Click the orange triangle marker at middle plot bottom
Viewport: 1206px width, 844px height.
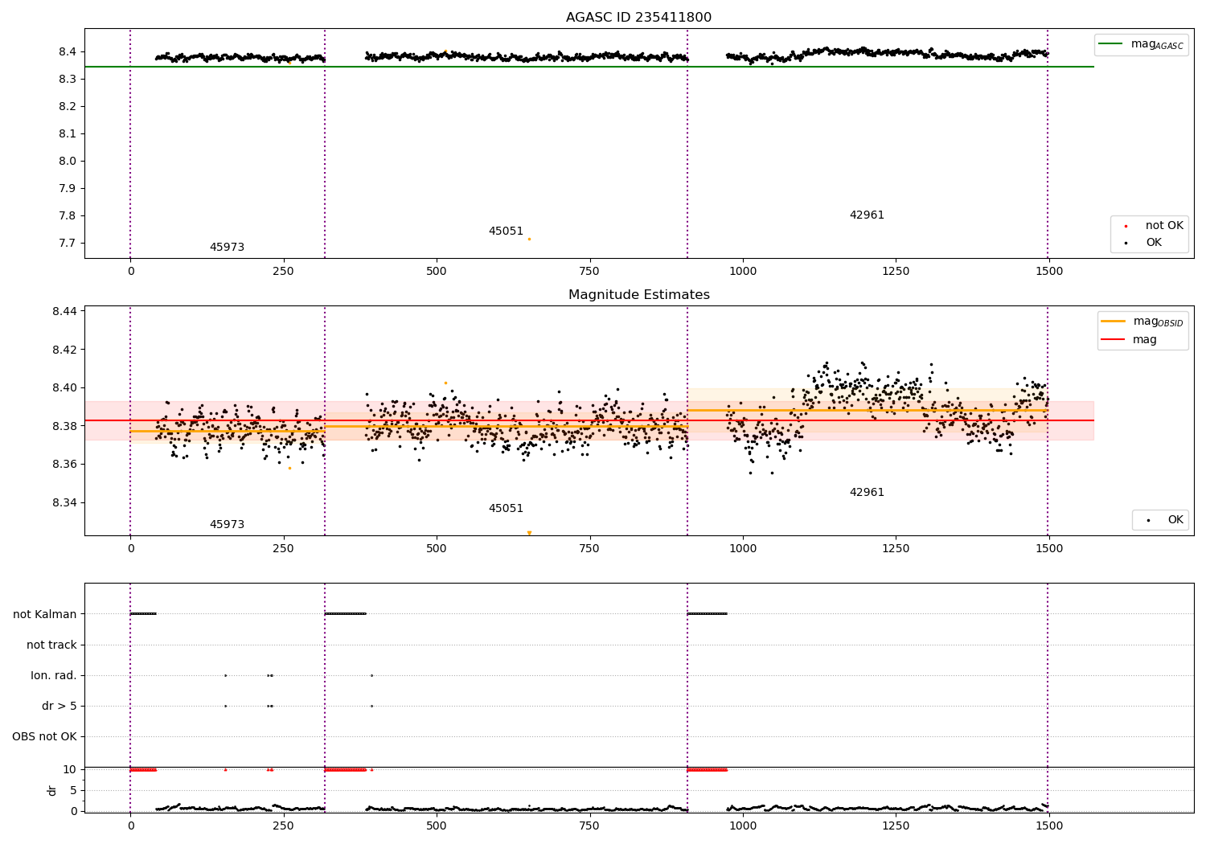529,533
